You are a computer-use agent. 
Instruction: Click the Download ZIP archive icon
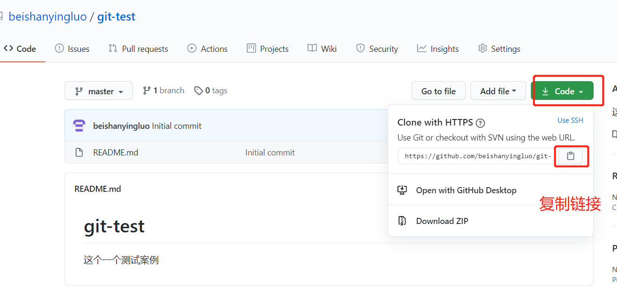[402, 221]
